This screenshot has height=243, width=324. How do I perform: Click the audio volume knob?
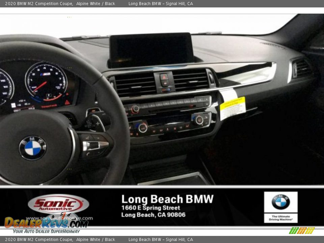pyautogui.click(x=135, y=109)
